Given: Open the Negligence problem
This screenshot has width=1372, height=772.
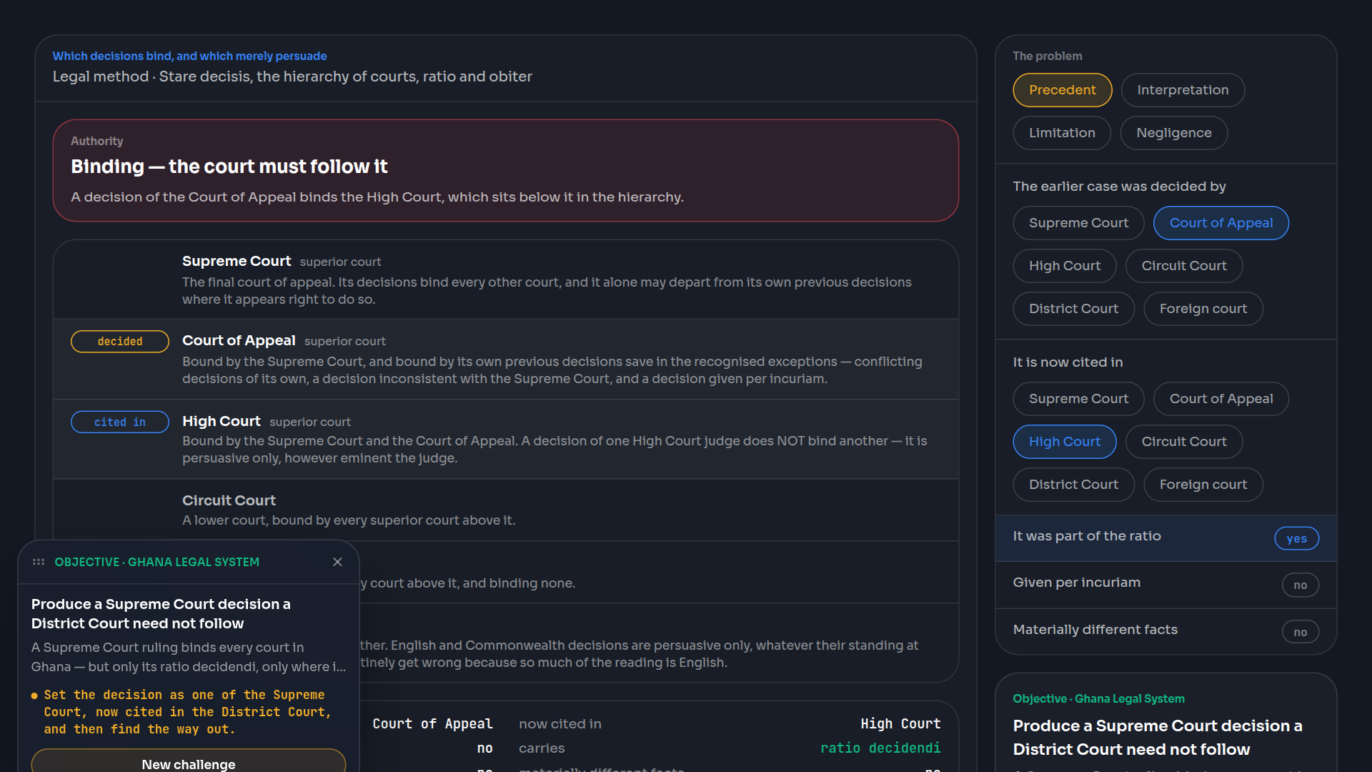Looking at the screenshot, I should point(1173,133).
